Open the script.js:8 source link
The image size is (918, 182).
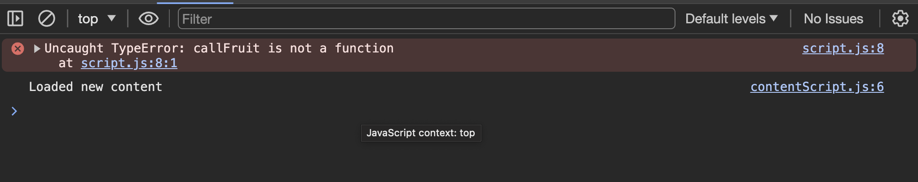coord(843,48)
